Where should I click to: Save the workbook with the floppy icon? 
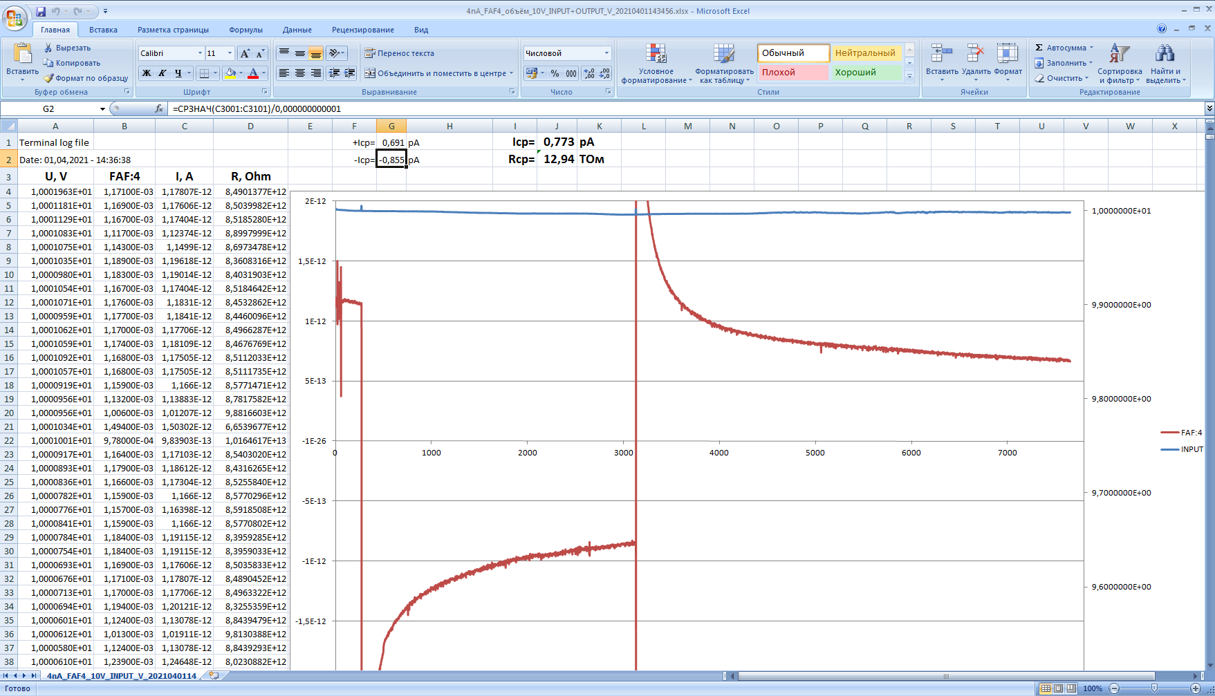point(41,11)
